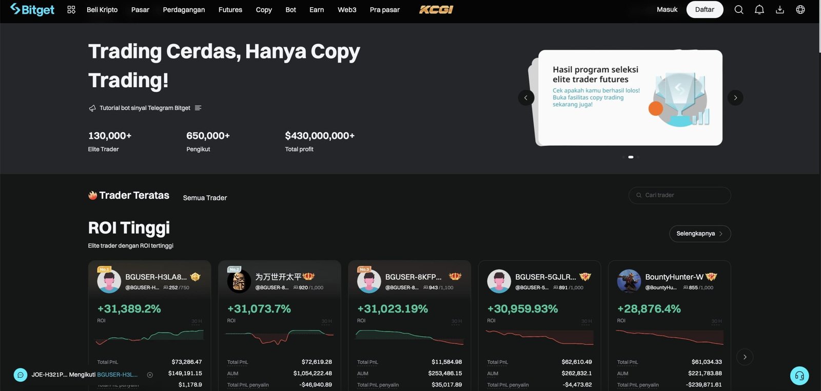Click the megaphone announcement icon
This screenshot has height=391, width=821.
(x=92, y=108)
